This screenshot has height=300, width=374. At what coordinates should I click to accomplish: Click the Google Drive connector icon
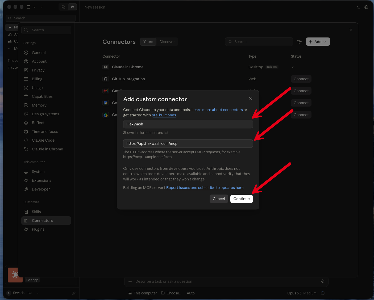(106, 115)
